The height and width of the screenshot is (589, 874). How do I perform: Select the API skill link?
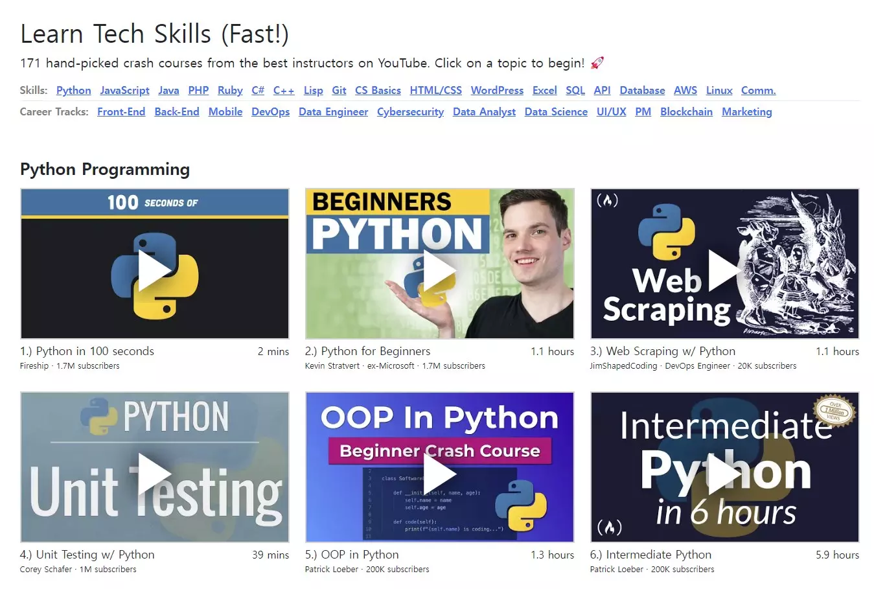tap(602, 90)
